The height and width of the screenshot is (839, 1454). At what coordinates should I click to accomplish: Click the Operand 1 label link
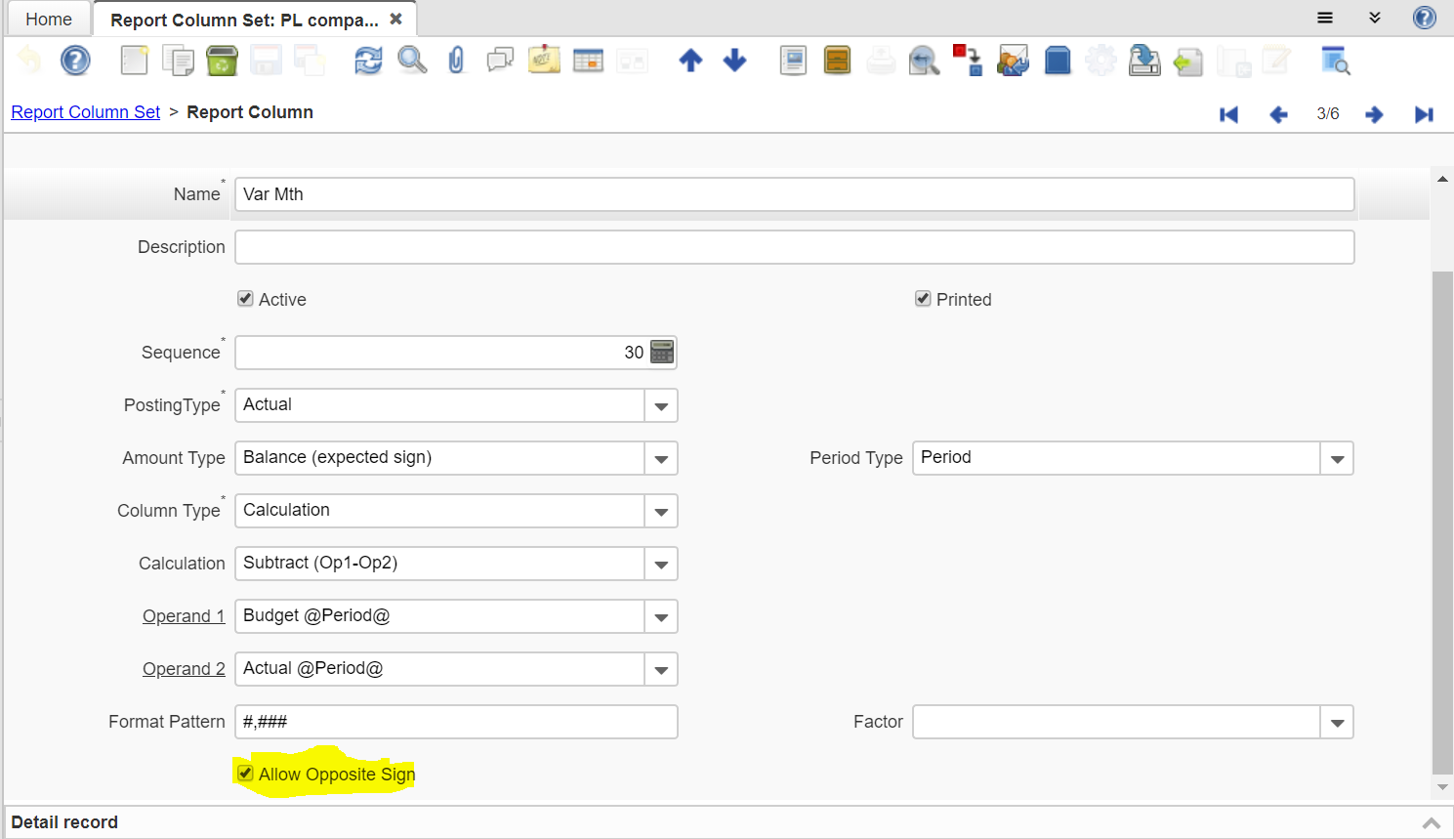click(x=184, y=616)
